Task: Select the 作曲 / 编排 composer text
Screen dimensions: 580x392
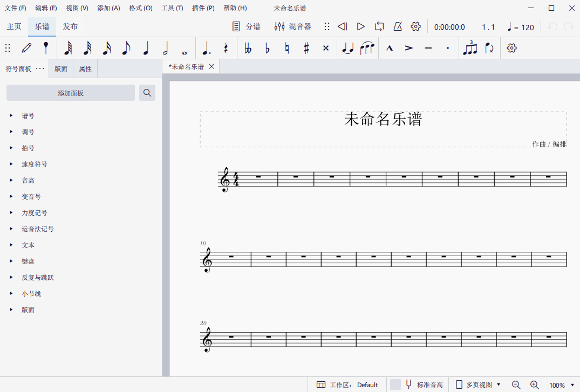Action: click(x=549, y=144)
